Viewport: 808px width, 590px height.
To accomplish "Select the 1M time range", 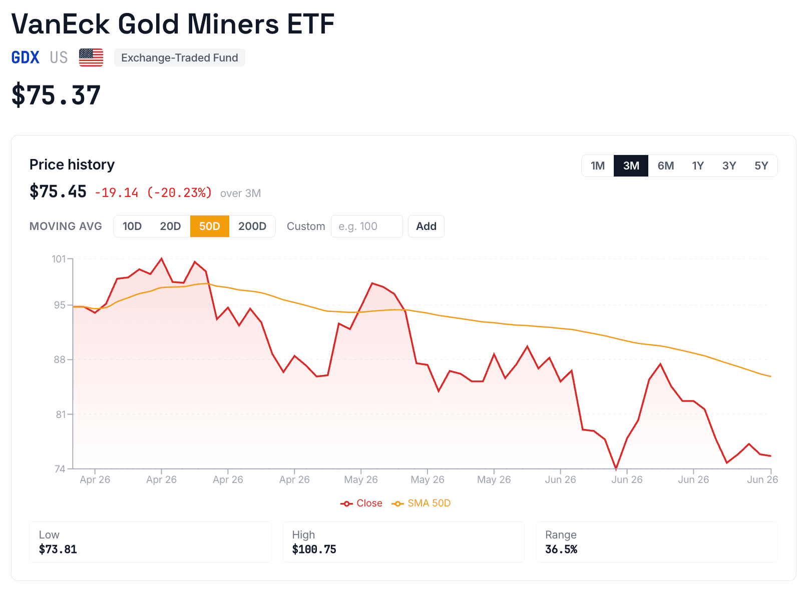I will point(598,166).
